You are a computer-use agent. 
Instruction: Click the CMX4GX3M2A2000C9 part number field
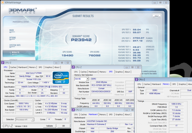pyautogui.click(x=101, y=92)
